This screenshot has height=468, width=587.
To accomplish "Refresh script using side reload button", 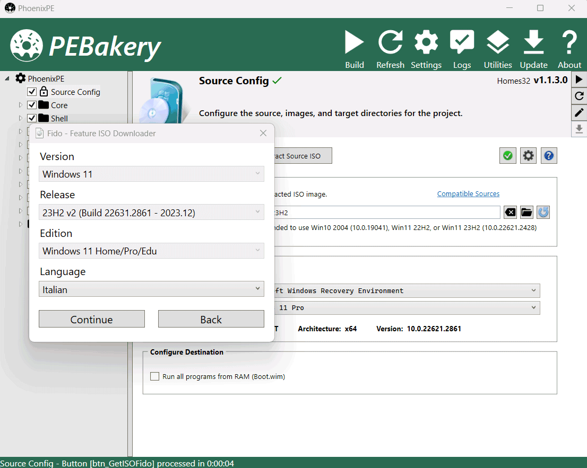I will [x=579, y=96].
